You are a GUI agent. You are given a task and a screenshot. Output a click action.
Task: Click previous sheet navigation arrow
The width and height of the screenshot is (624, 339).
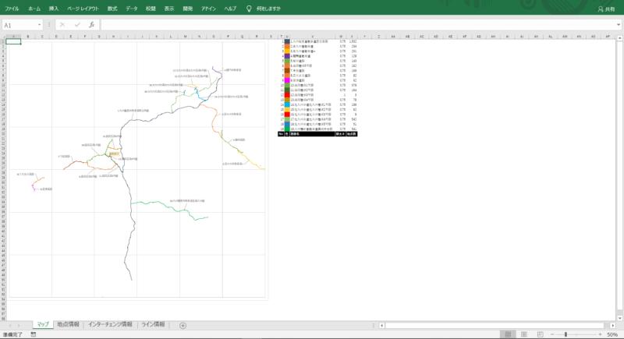point(10,326)
